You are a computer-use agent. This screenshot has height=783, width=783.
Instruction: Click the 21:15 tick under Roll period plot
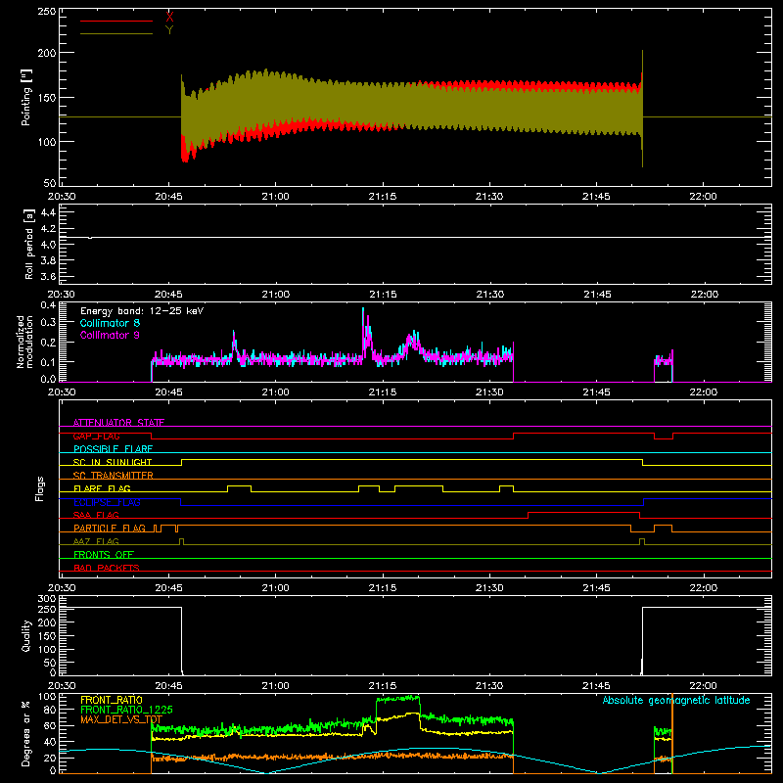(383, 295)
